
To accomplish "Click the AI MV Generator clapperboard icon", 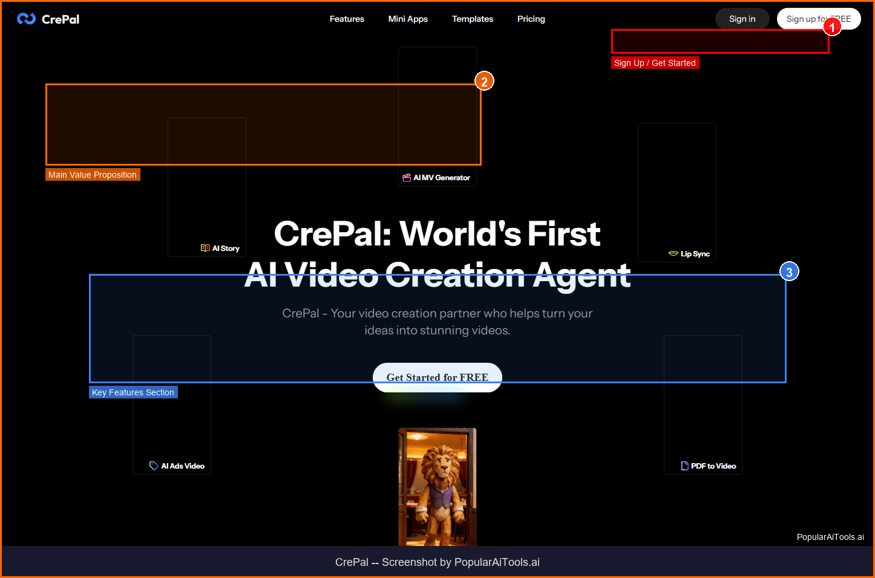I will [x=407, y=178].
